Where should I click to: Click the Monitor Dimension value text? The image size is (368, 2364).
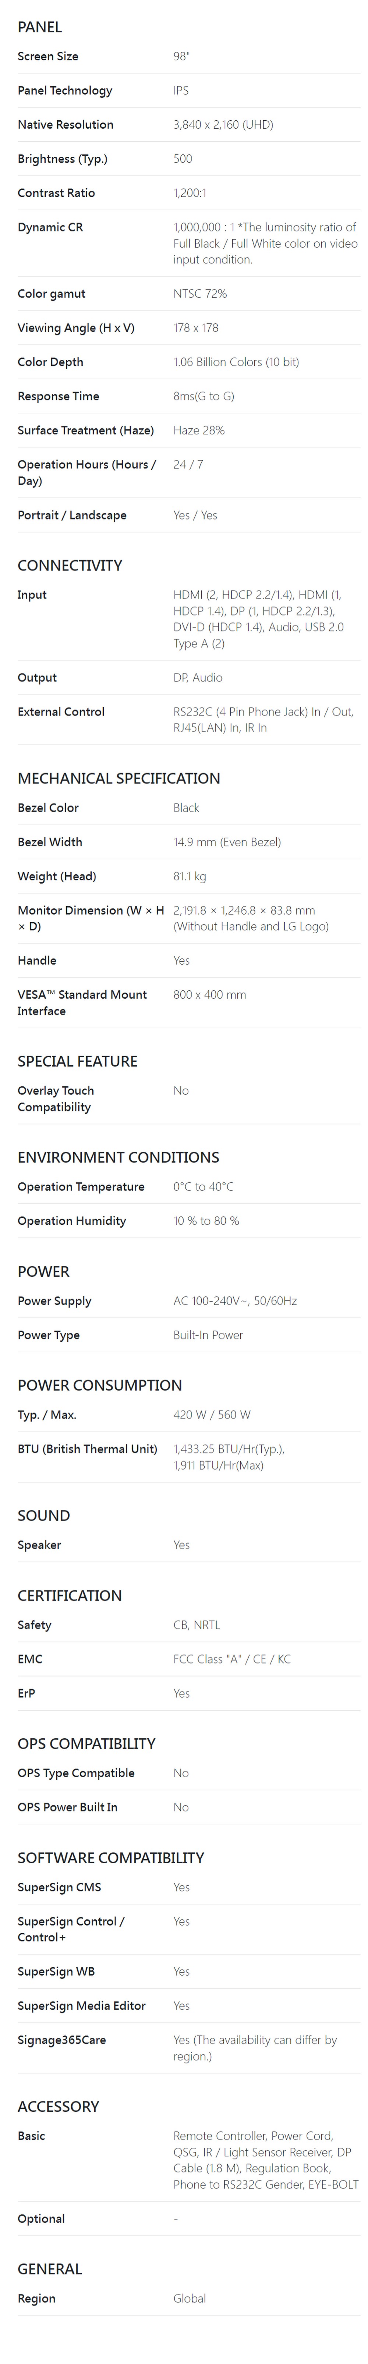(x=251, y=918)
